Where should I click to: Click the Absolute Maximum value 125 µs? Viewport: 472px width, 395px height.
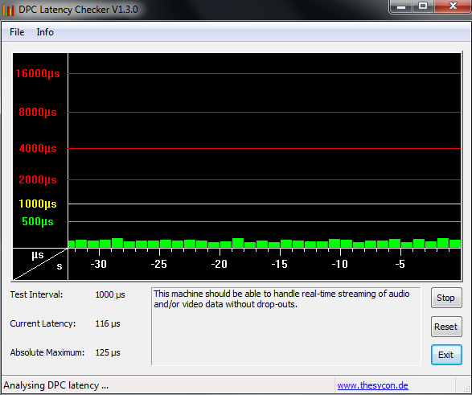(108, 352)
